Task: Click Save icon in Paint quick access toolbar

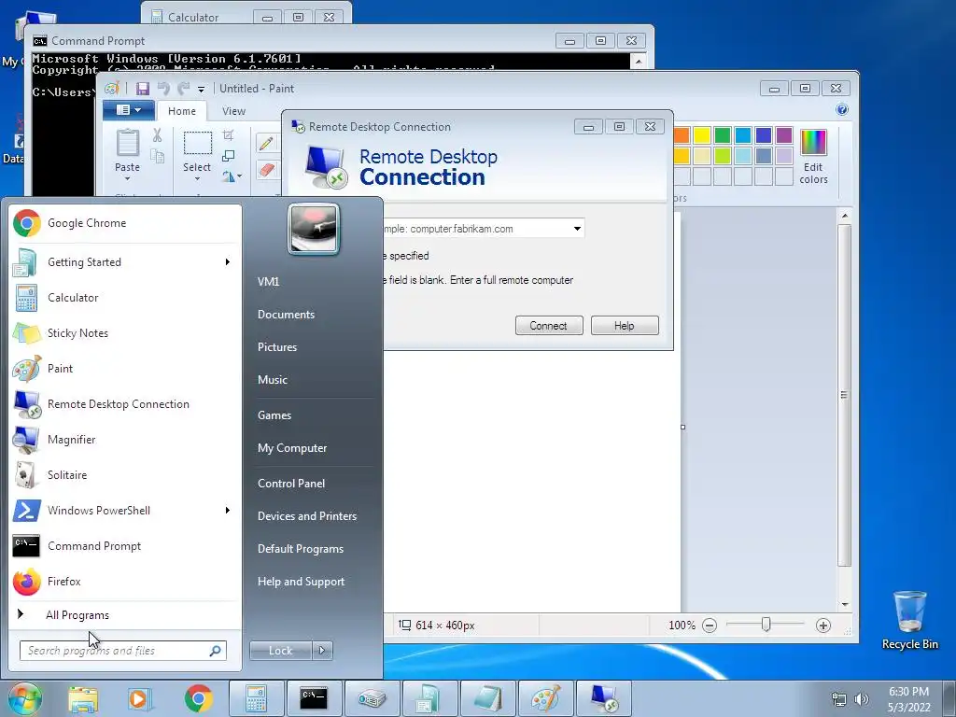Action: [x=143, y=89]
